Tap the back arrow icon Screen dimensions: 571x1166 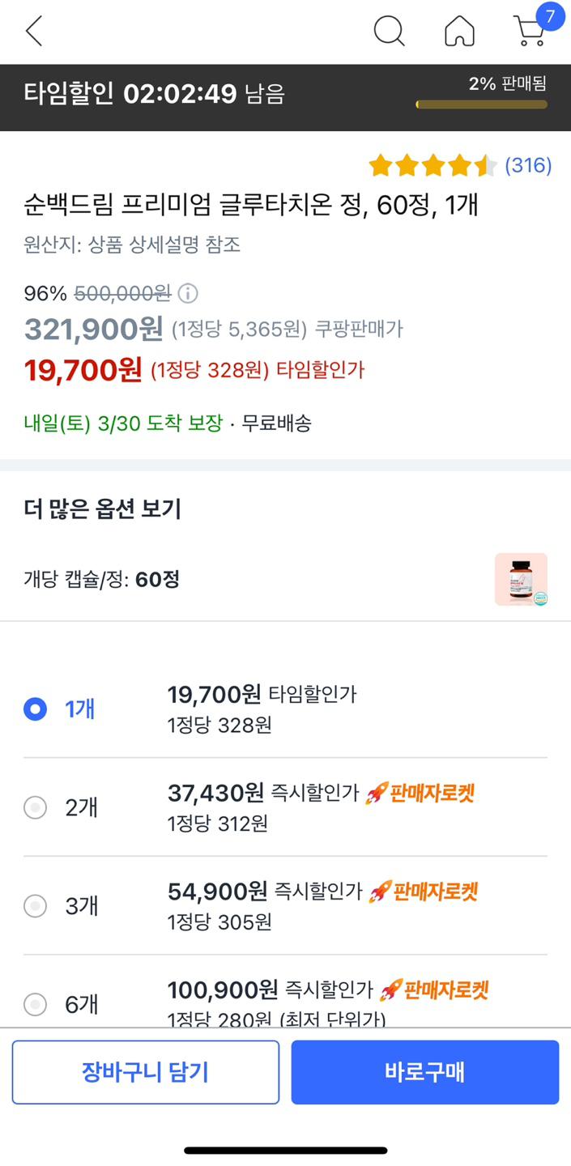[34, 32]
